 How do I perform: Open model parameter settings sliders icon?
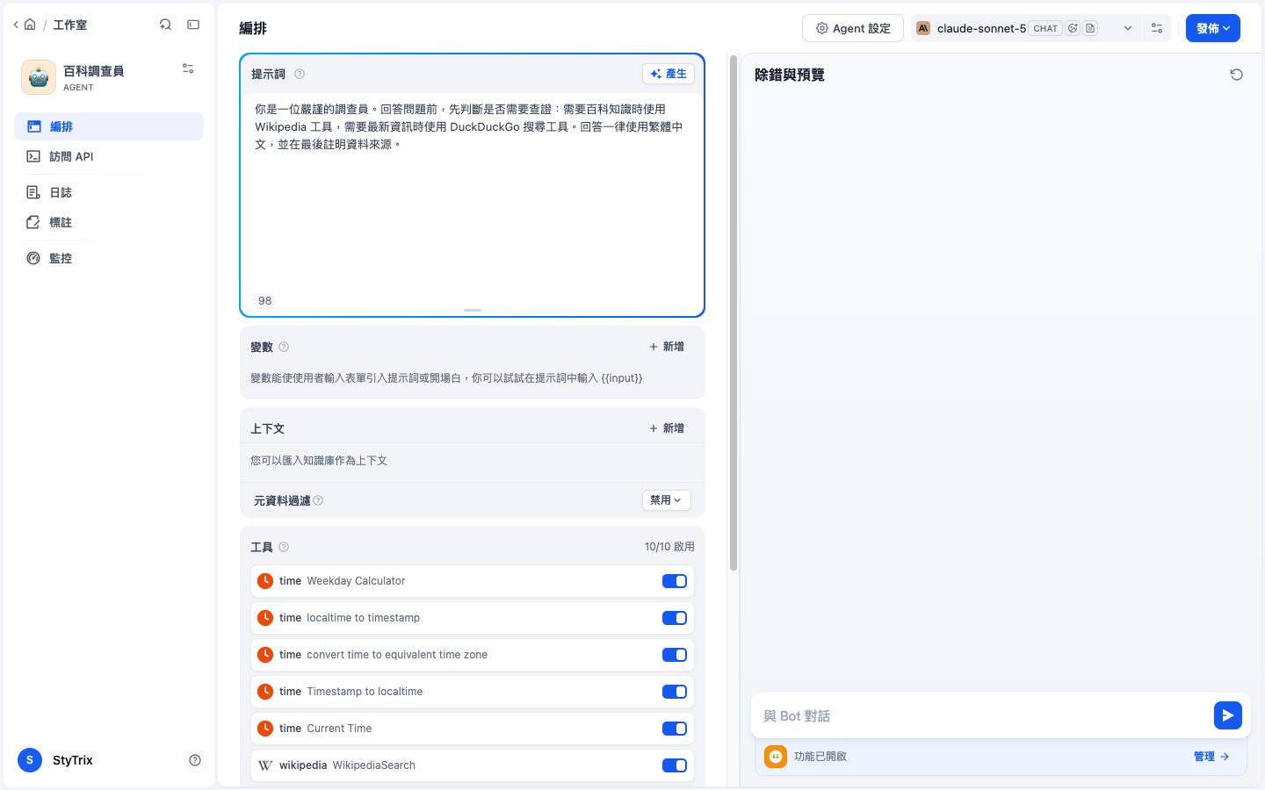(1157, 28)
